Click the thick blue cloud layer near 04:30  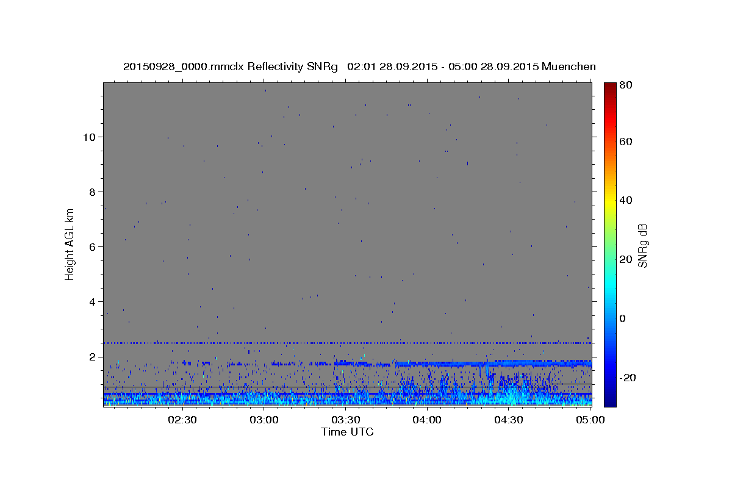point(509,363)
